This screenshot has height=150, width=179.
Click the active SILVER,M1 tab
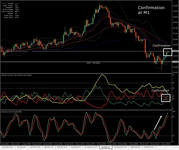coord(106,147)
